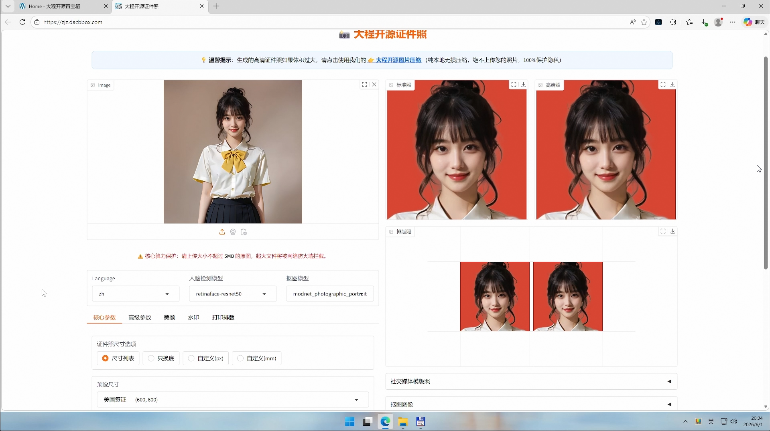Open the 抠图模型 dropdown

(330, 294)
